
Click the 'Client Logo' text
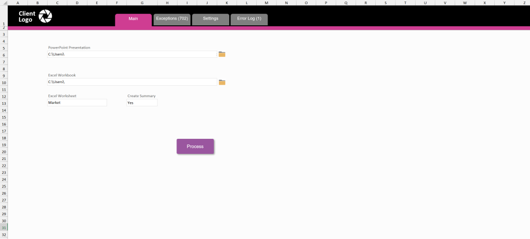click(27, 17)
